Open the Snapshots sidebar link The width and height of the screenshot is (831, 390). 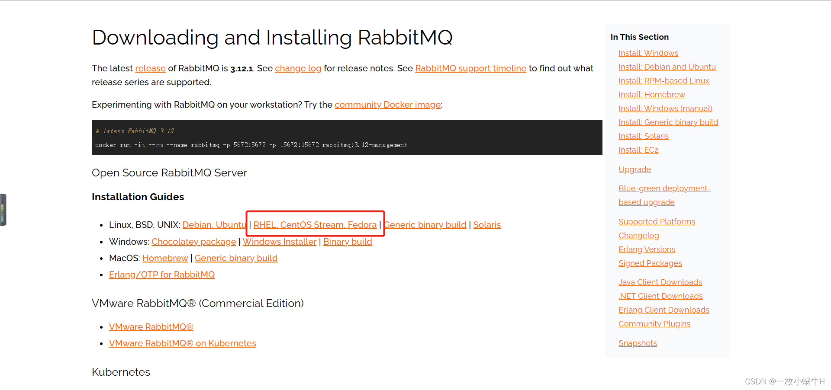(x=638, y=343)
